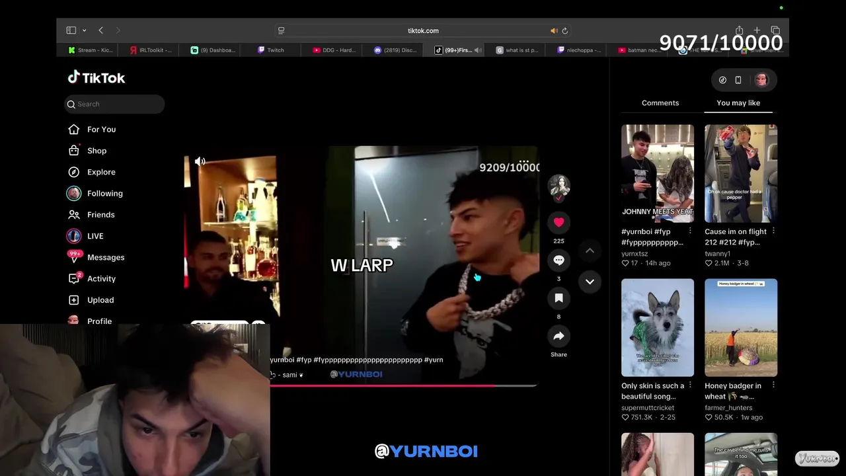Switch to the (2819) Discord browser tab
The image size is (846, 476).
[395, 50]
